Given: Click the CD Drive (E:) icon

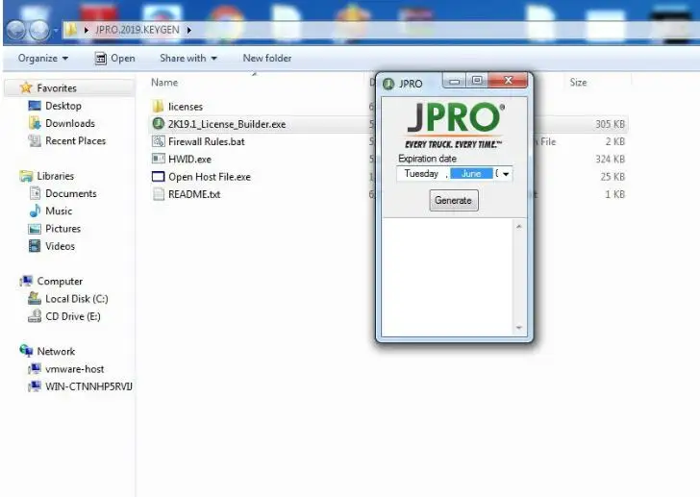Looking at the screenshot, I should click(35, 316).
